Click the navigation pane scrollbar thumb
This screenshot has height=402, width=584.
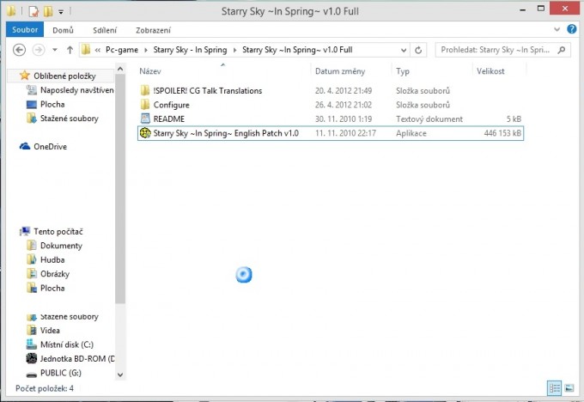(x=120, y=189)
